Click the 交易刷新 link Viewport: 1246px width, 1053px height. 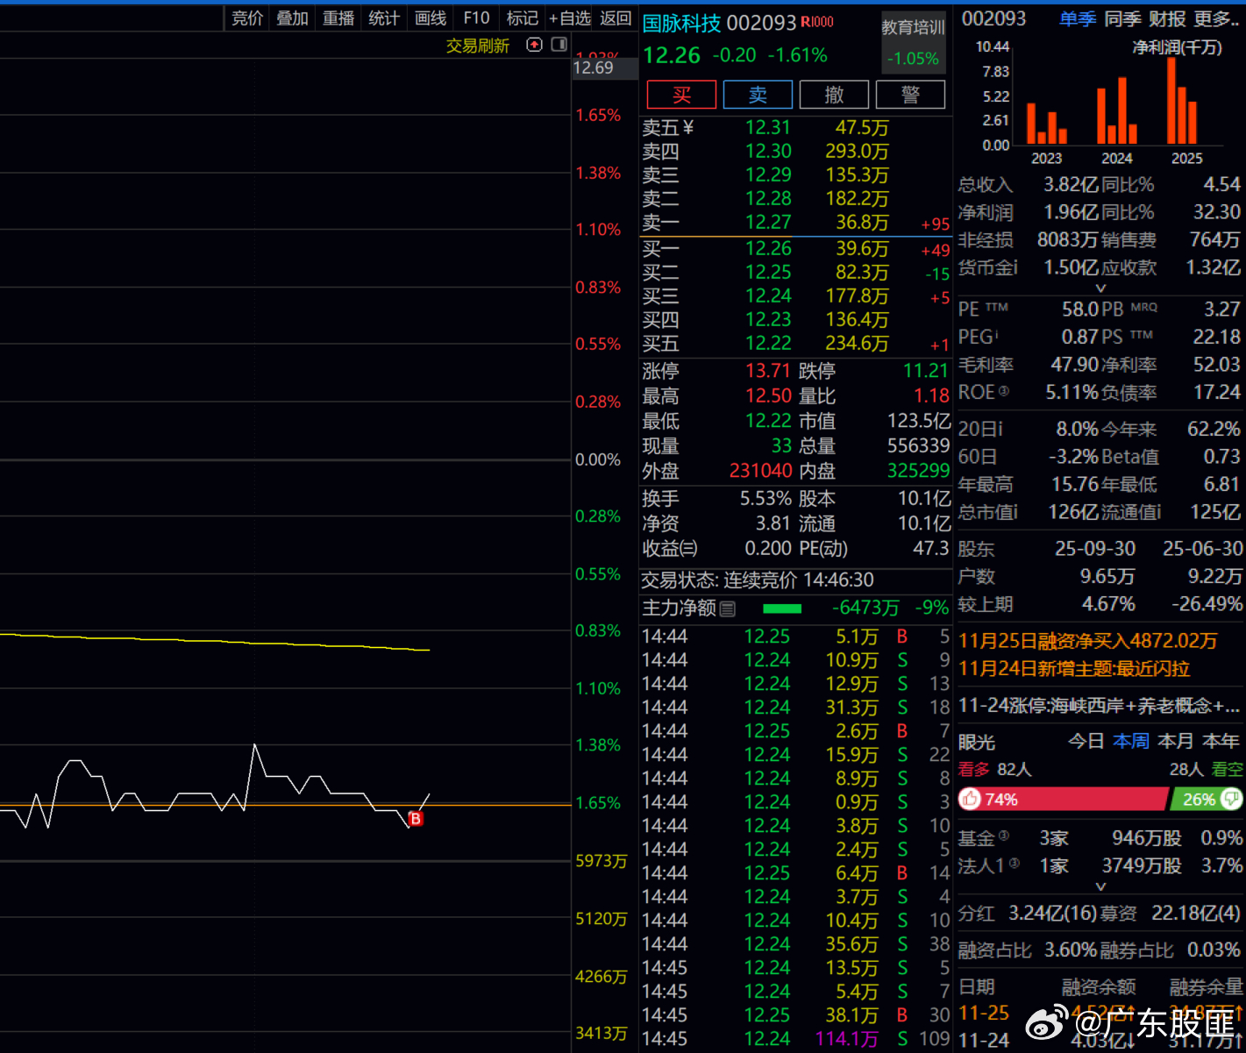tap(478, 46)
